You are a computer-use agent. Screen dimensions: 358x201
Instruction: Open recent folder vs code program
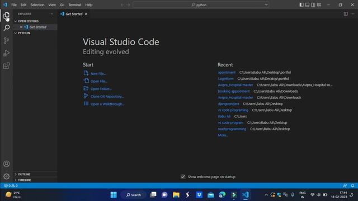coord(230,123)
